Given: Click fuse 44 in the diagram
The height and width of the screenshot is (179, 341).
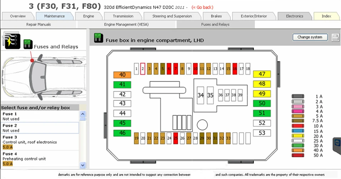Looking at the screenshot, I should pyautogui.click(x=122, y=113).
